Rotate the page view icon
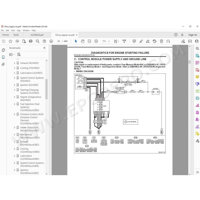 coord(168,41)
